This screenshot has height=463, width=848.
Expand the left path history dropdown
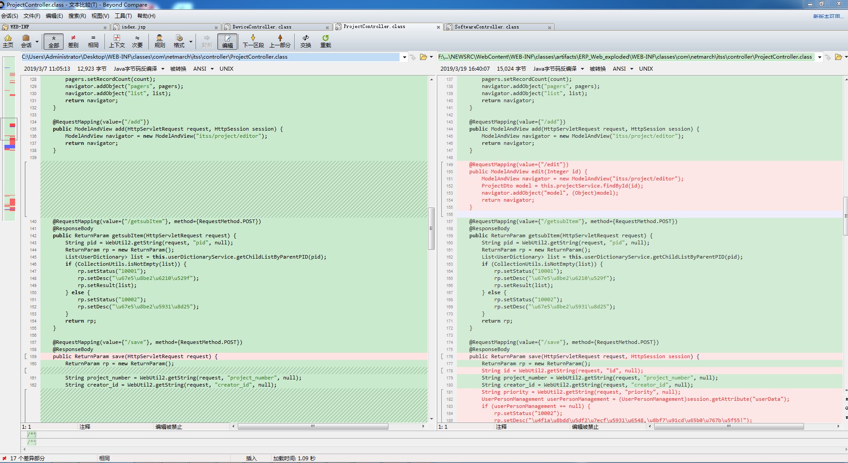tap(404, 57)
